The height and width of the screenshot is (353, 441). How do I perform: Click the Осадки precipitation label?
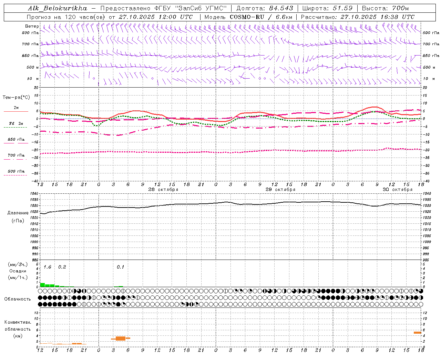point(18,271)
